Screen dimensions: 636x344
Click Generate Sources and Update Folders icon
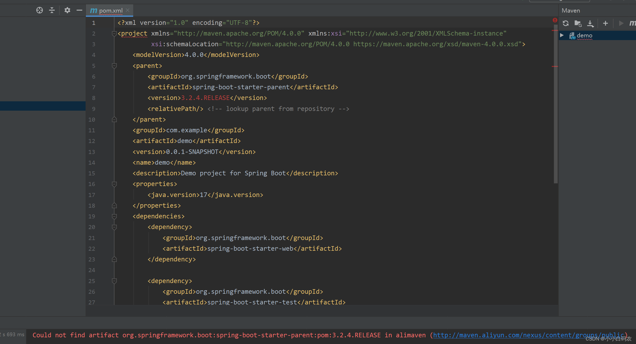578,24
